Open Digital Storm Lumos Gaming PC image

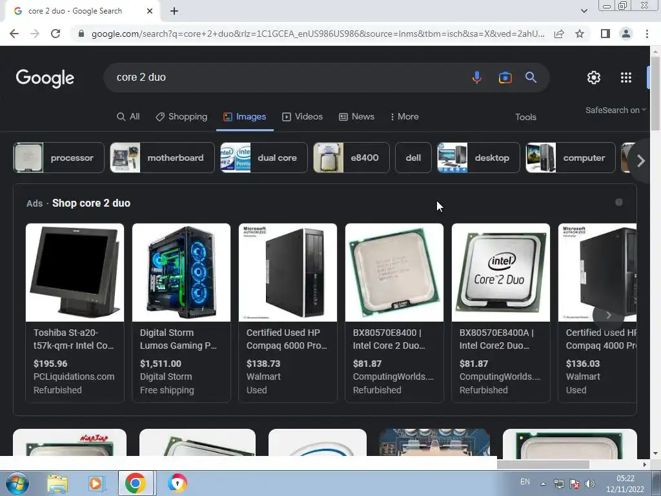tap(181, 273)
